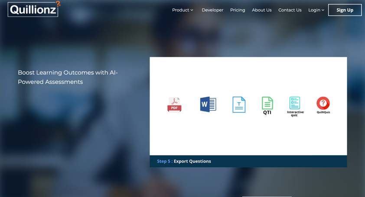Go to the Pricing page
Image resolution: width=365 pixels, height=197 pixels.
click(x=238, y=10)
